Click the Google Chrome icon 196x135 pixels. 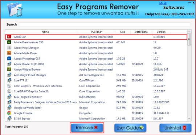click(9, 113)
